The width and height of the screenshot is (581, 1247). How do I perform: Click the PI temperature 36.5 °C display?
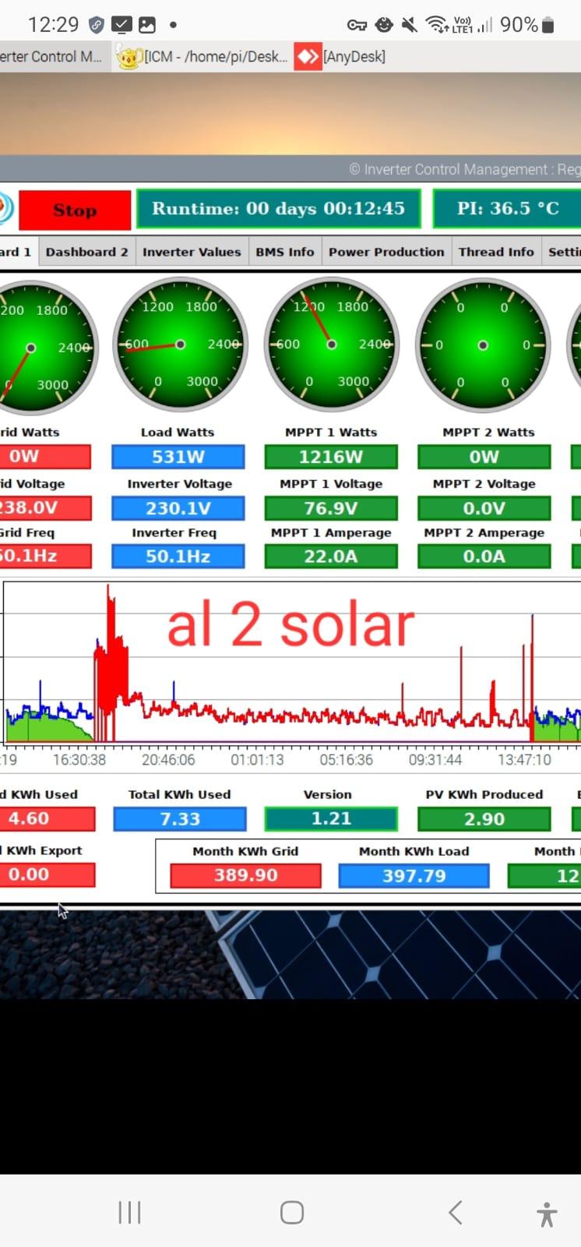[507, 209]
